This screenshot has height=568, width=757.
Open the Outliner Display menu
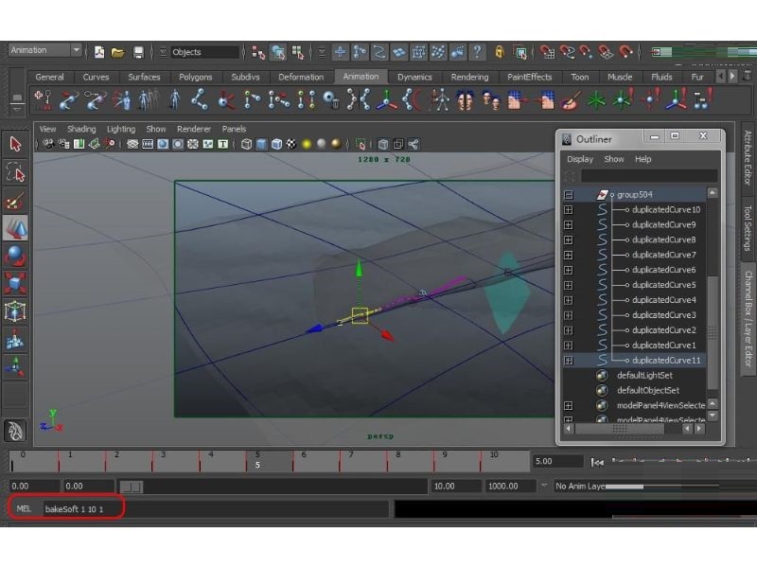pyautogui.click(x=580, y=159)
